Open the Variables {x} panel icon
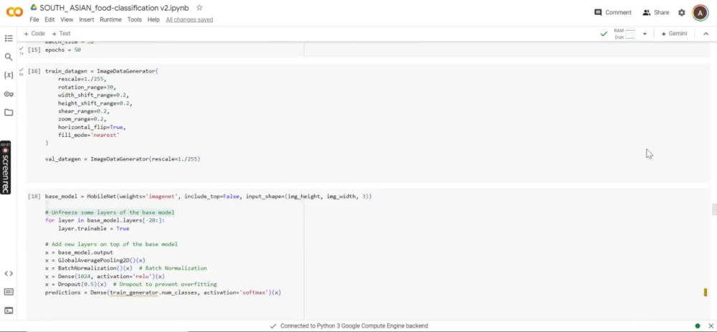Viewport: 717px width, 332px height. pos(9,75)
